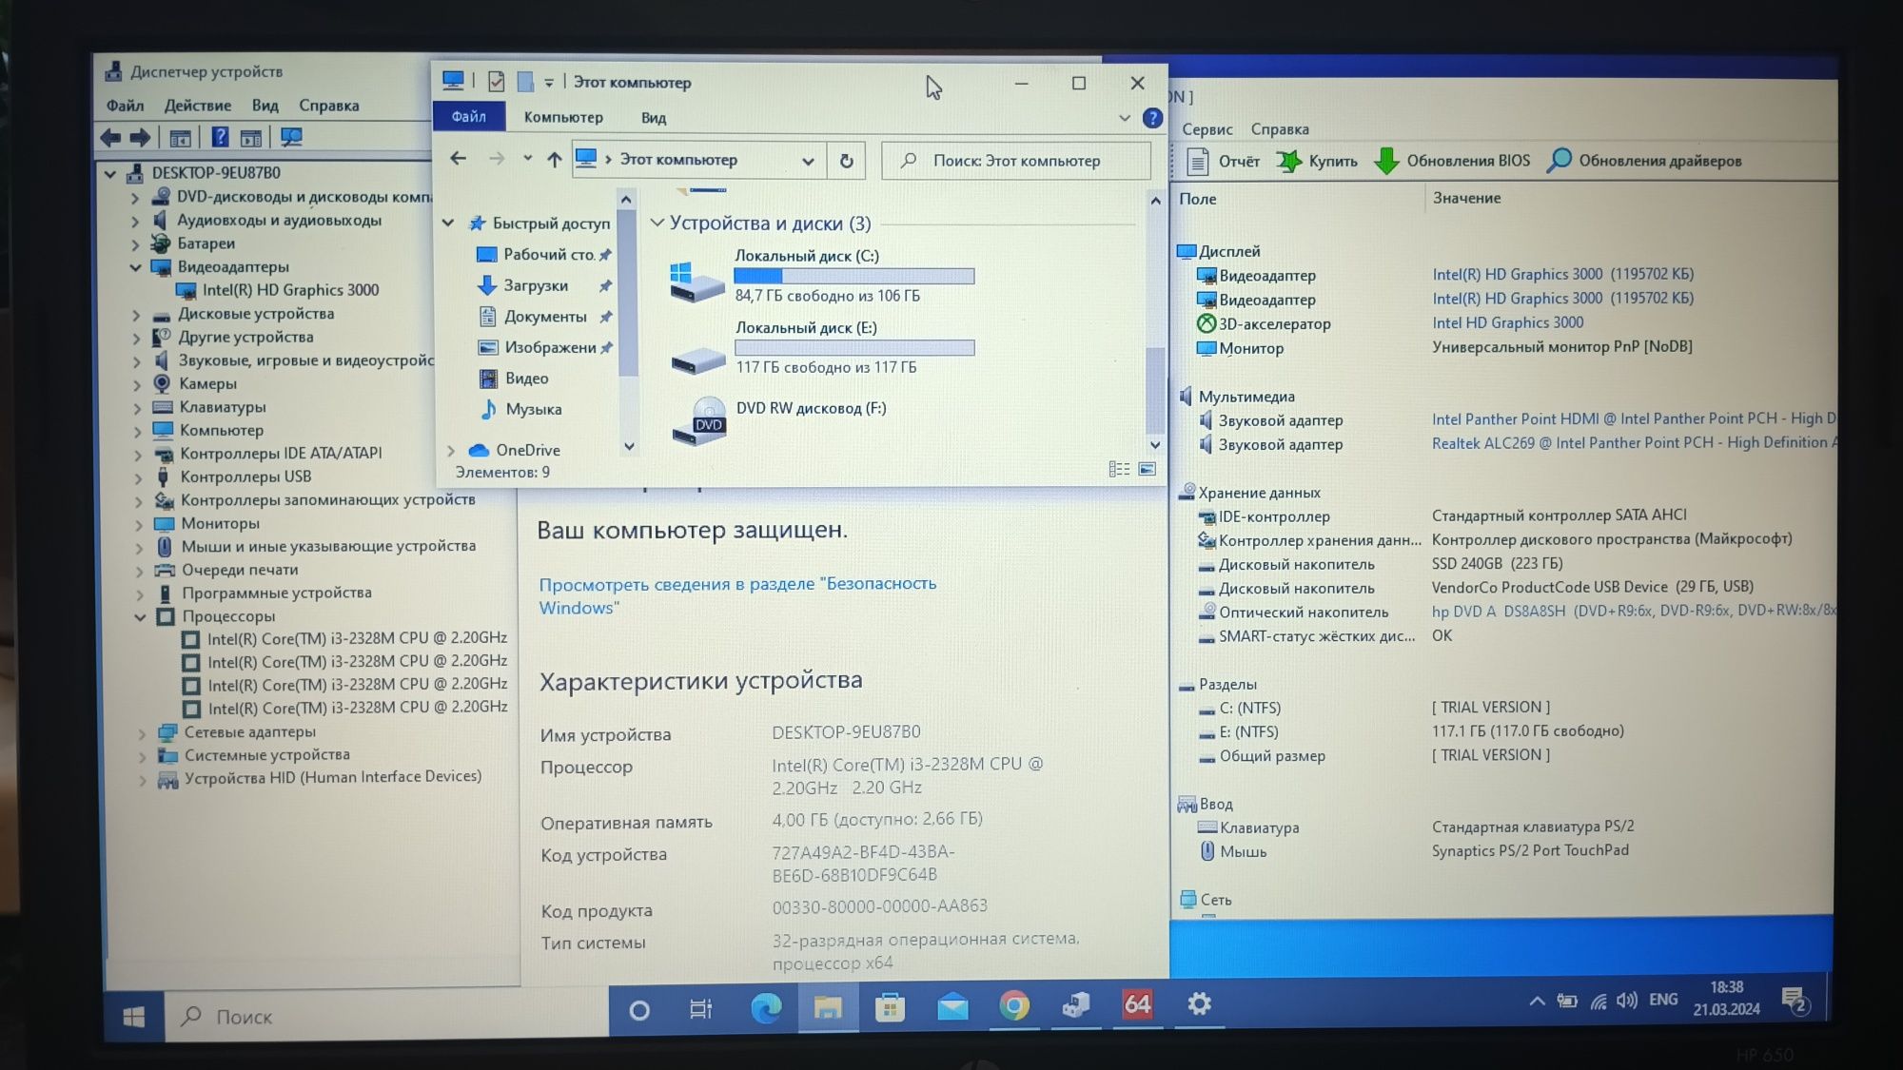Open AIDA64 icon on the taskbar

(1137, 1004)
